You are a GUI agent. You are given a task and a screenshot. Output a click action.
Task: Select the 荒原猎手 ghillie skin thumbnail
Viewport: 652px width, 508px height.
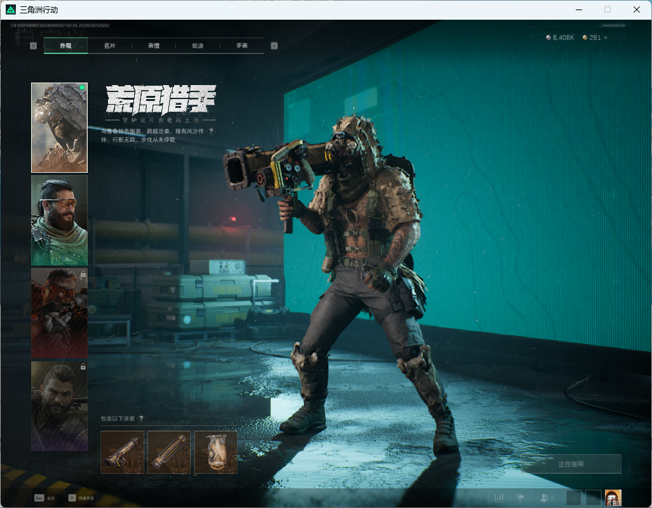[x=60, y=128]
